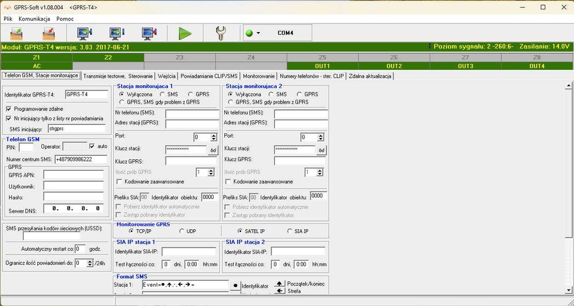Screen dimensions: 574x306
Task: Click the GPRS-Soft title bar app icon
Action: pos(7,7)
